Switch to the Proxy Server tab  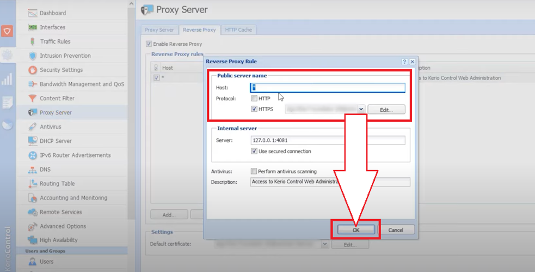pos(159,30)
